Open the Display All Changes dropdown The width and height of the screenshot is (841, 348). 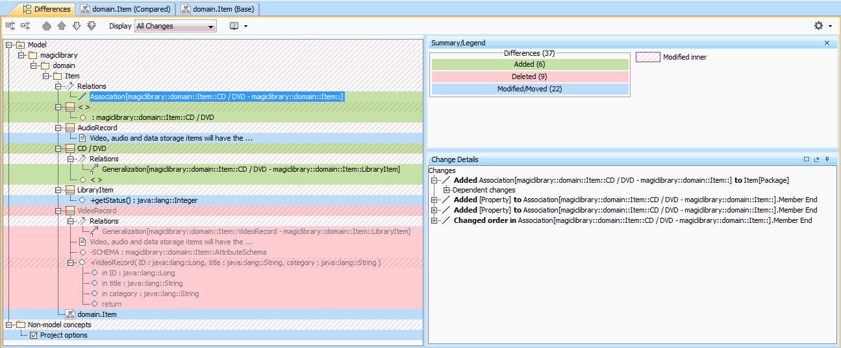(175, 27)
